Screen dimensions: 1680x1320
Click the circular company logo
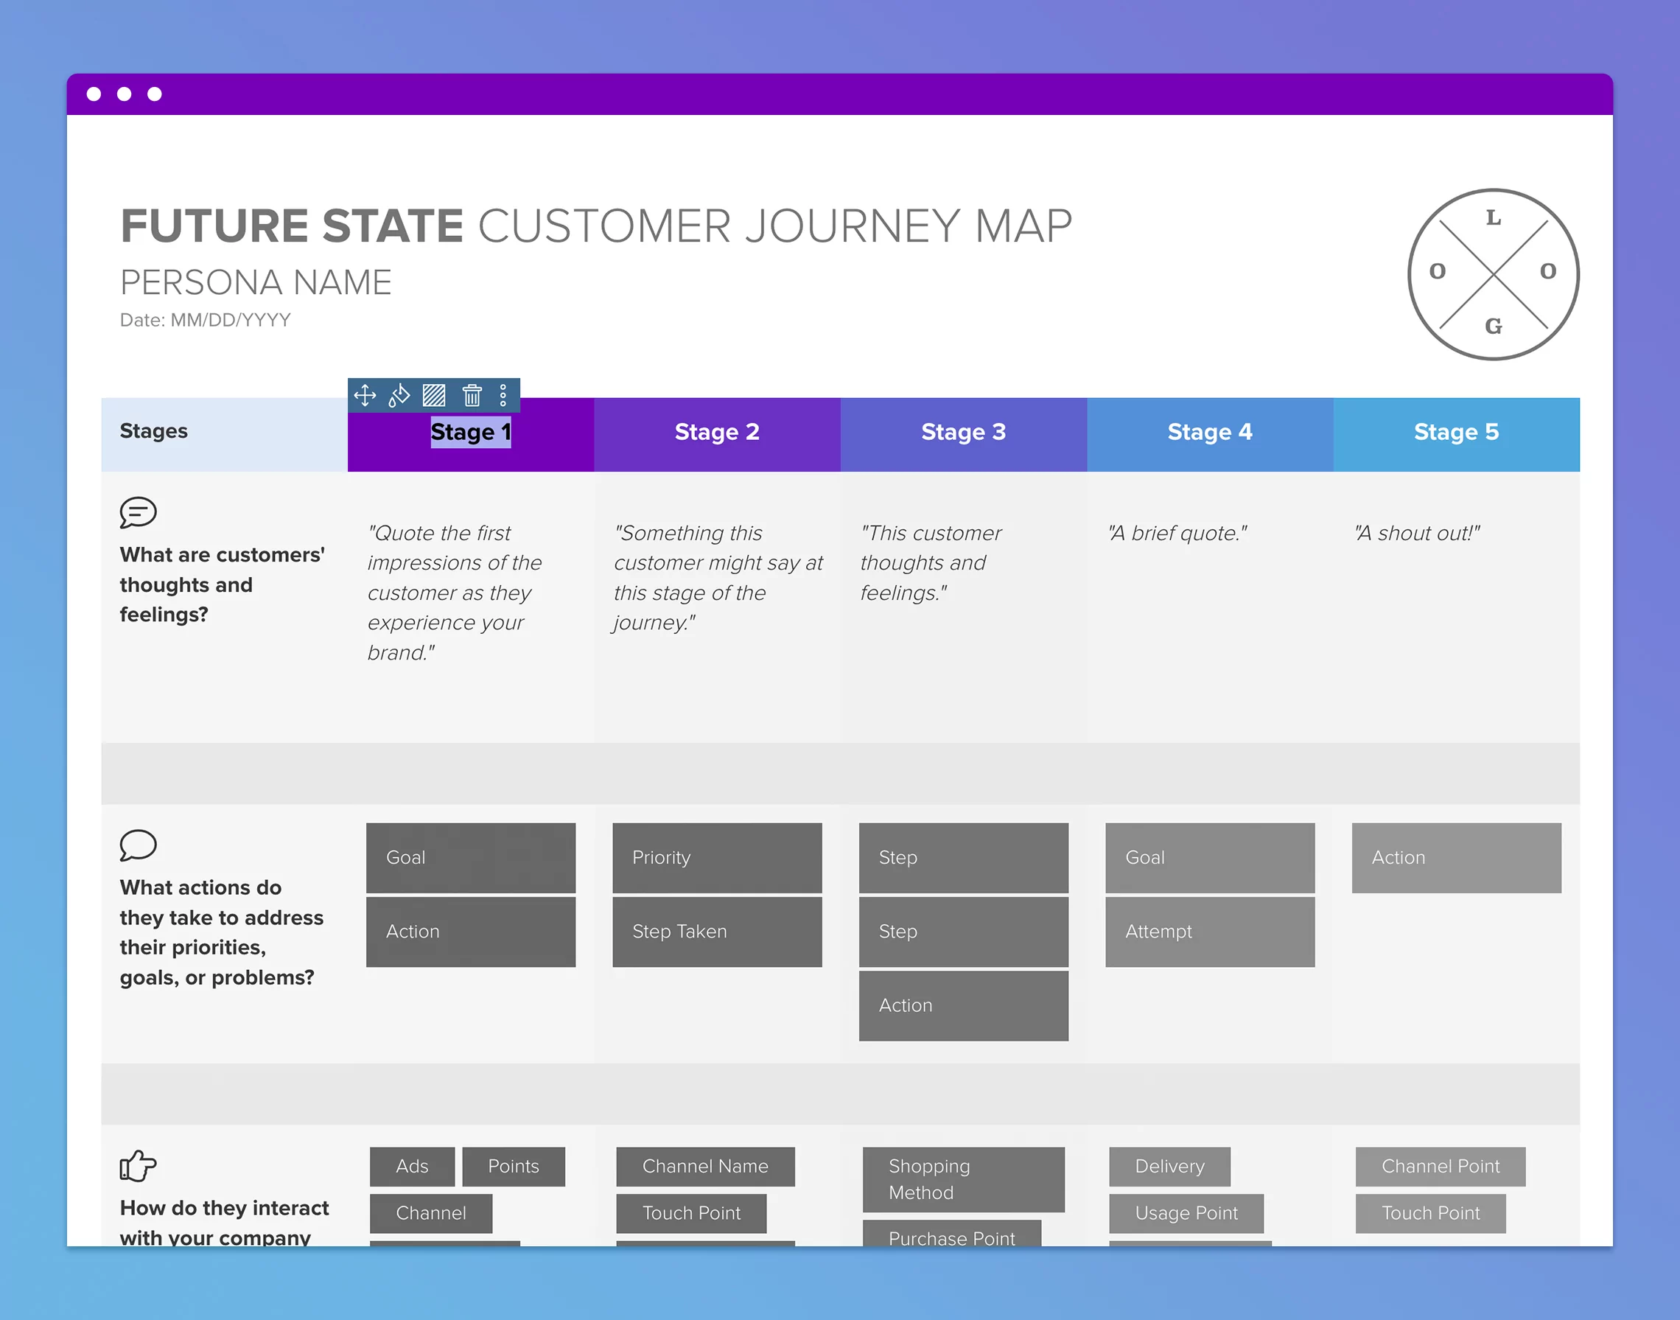(x=1493, y=274)
